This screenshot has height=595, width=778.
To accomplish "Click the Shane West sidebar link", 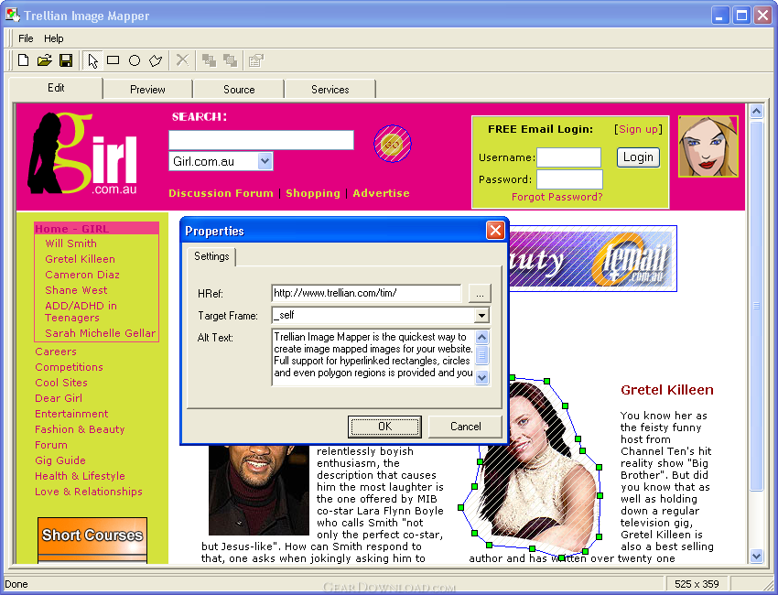I will 76,290.
